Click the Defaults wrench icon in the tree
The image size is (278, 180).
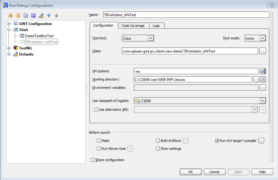coord(16,54)
